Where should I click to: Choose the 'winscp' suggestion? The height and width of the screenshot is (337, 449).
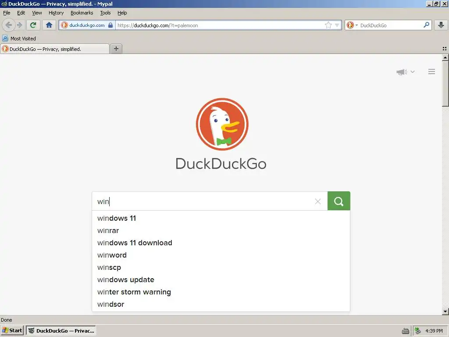[221, 267]
